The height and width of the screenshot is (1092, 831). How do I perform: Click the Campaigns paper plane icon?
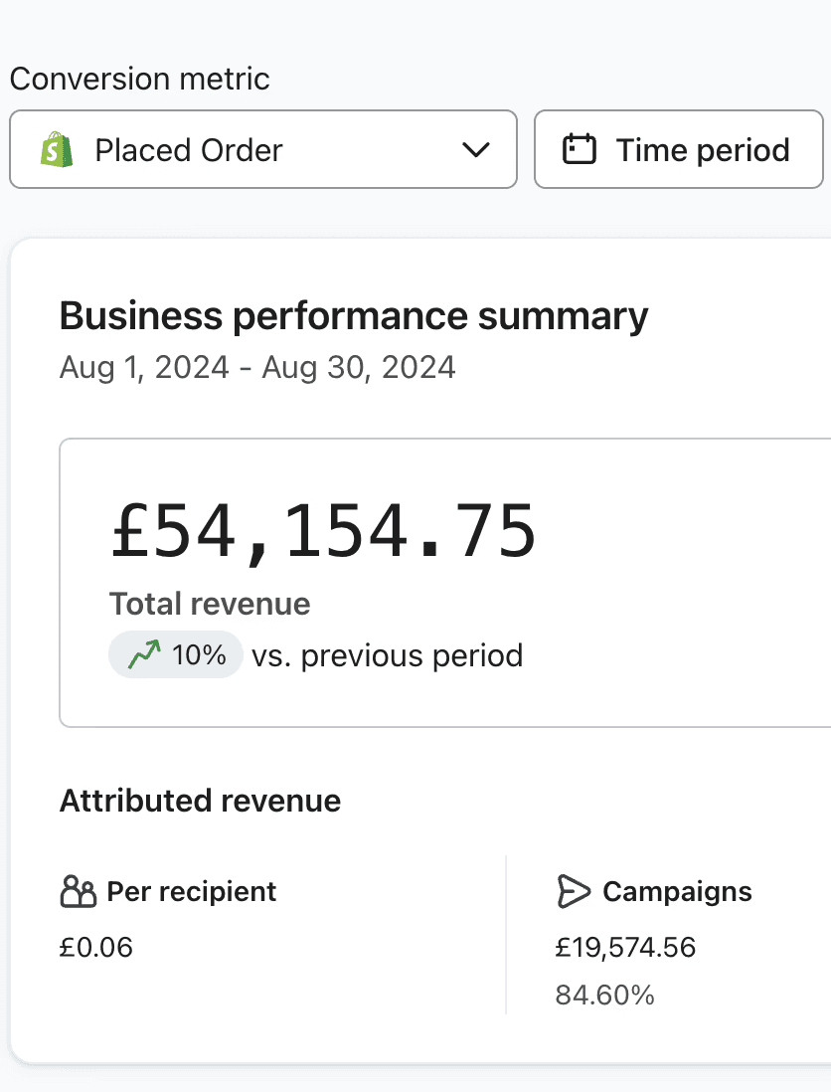574,891
